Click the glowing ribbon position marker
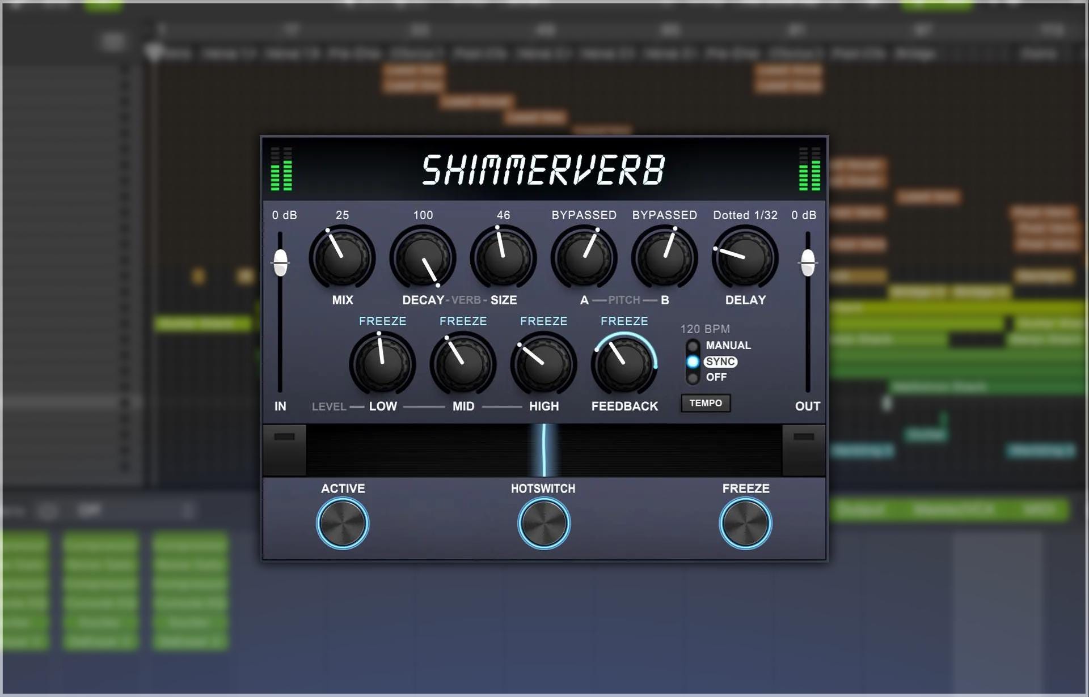This screenshot has height=697, width=1089. [544, 450]
